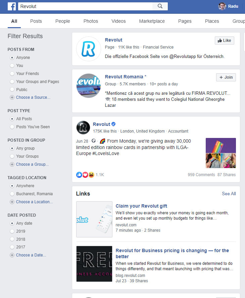This screenshot has height=298, width=245.
Task: Like the Revolut Austria page
Action: (x=225, y=41)
